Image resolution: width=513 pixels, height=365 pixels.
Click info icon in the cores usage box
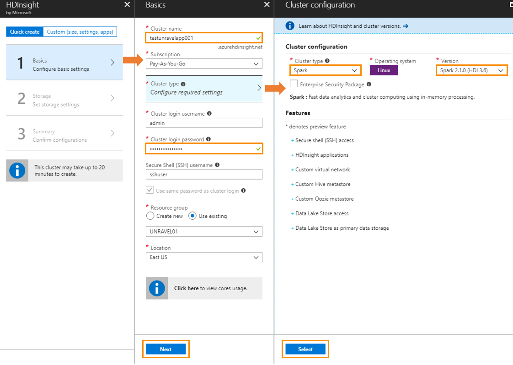(x=157, y=289)
